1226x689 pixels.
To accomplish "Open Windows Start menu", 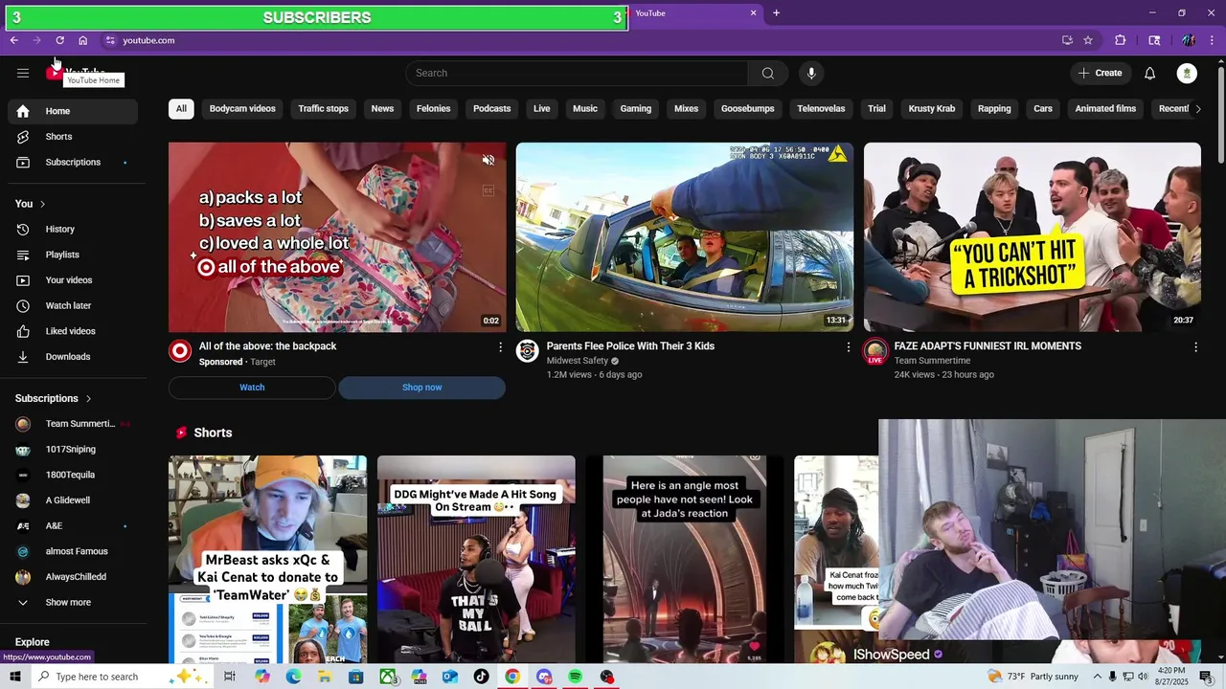I will (x=14, y=677).
